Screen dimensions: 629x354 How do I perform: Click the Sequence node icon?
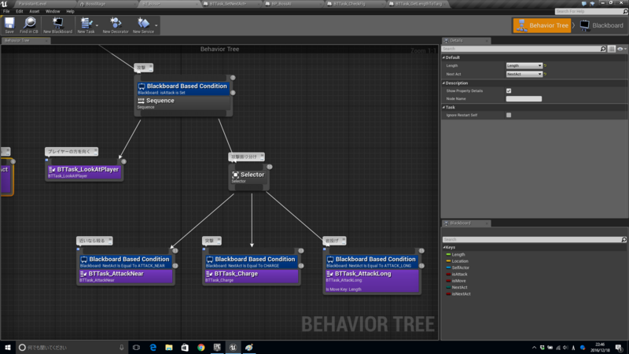point(141,101)
